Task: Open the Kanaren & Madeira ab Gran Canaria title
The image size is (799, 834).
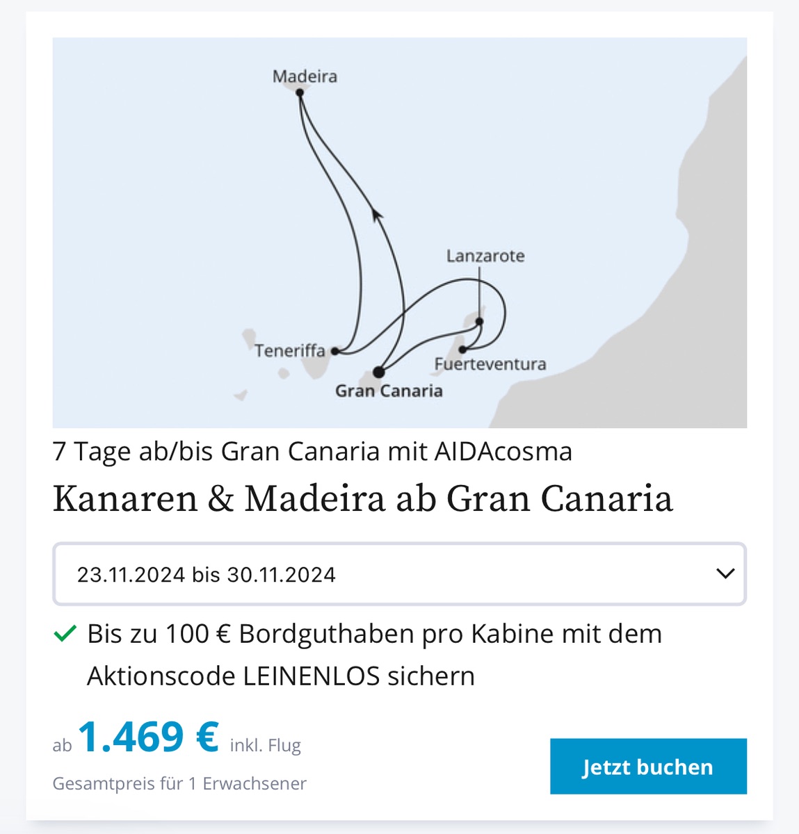Action: [x=363, y=499]
